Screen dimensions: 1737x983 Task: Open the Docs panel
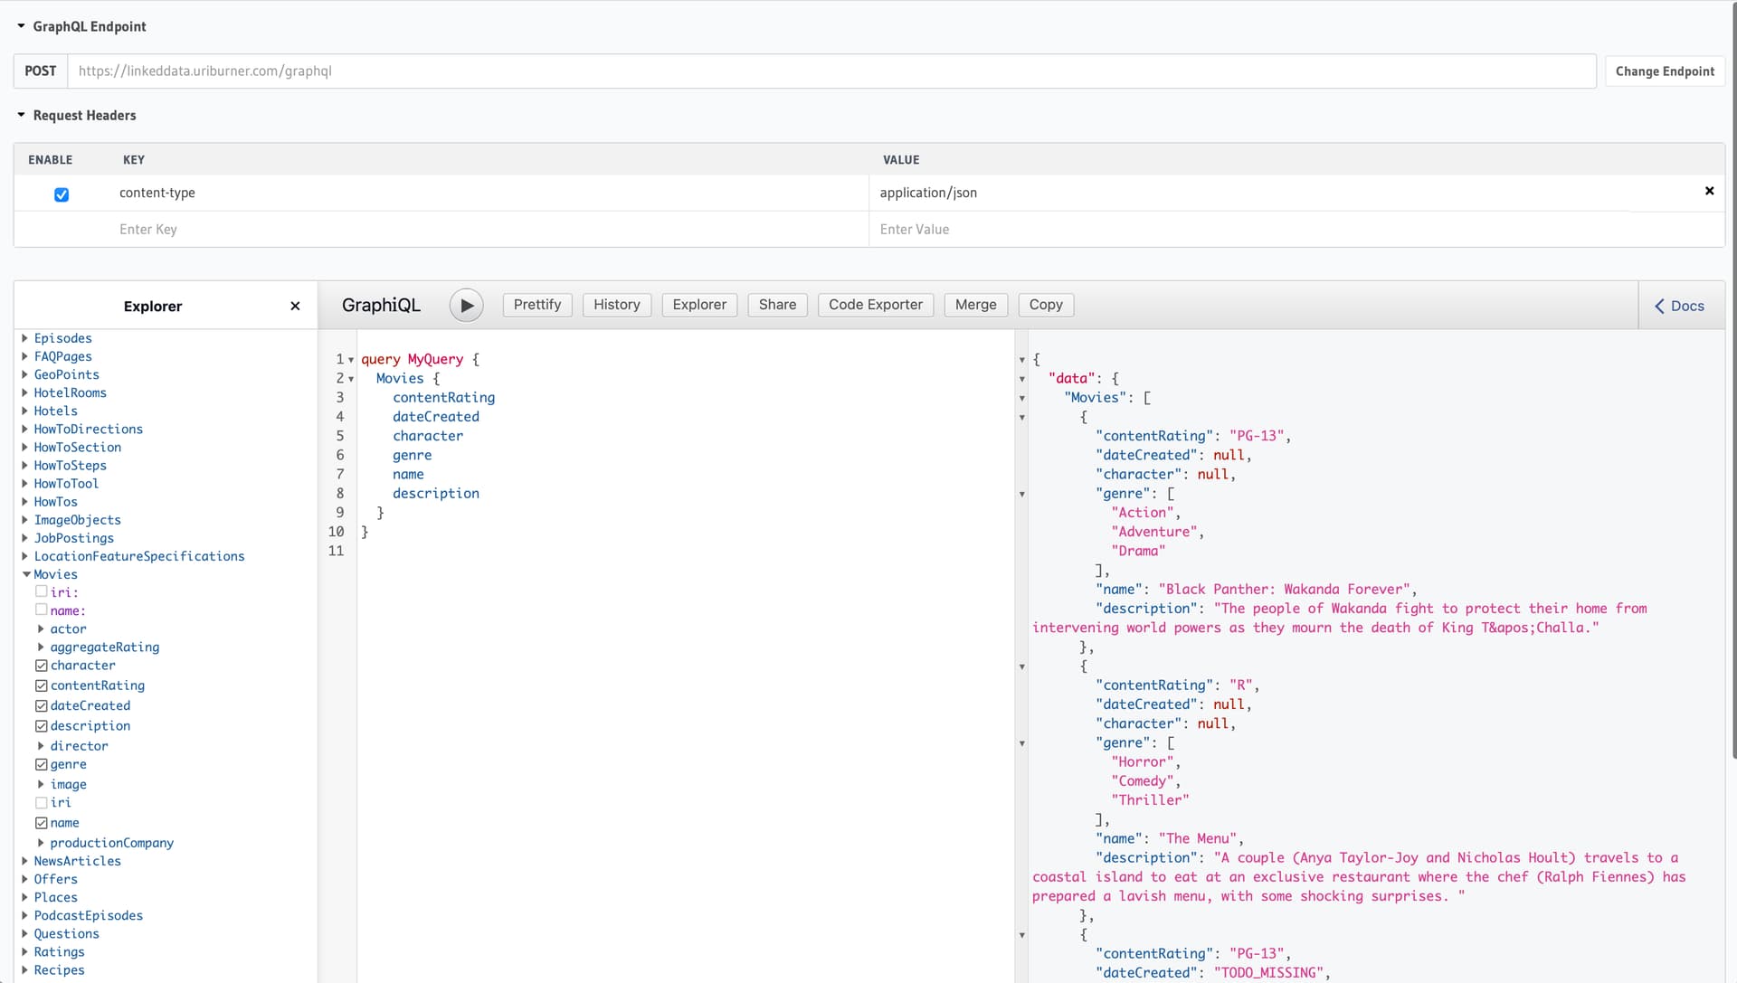[x=1679, y=306]
